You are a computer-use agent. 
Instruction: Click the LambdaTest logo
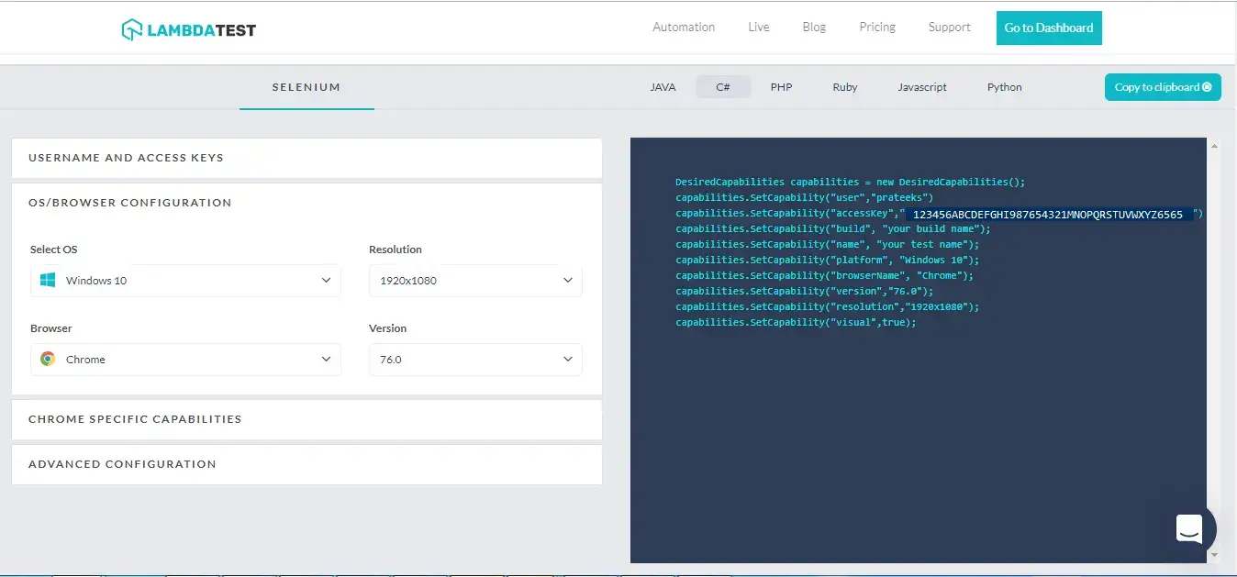[x=188, y=28]
